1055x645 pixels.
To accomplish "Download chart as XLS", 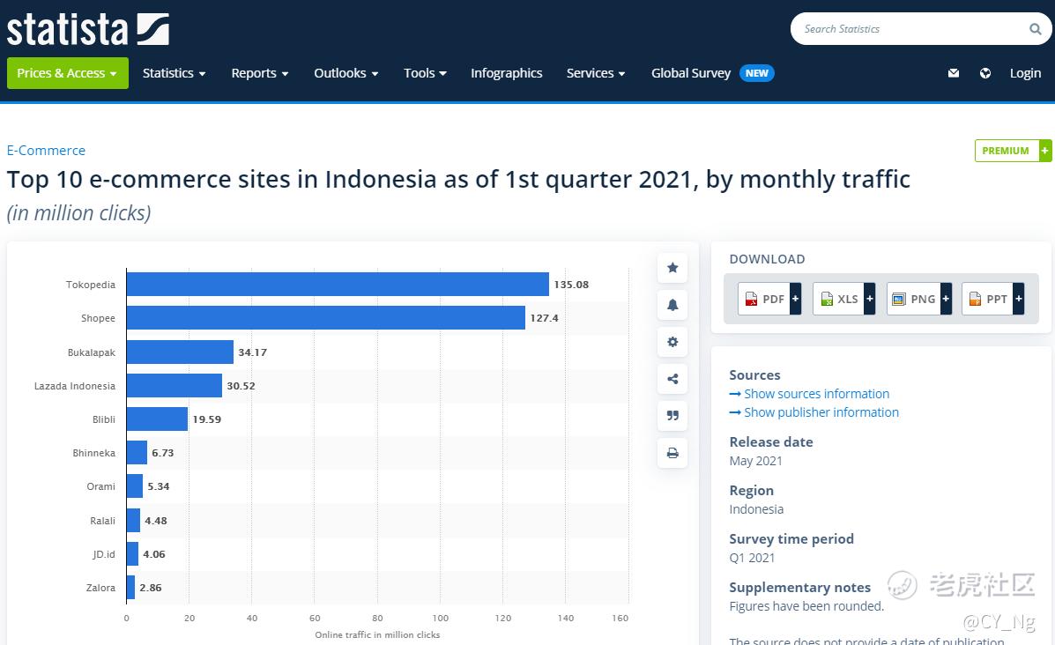I will [843, 299].
